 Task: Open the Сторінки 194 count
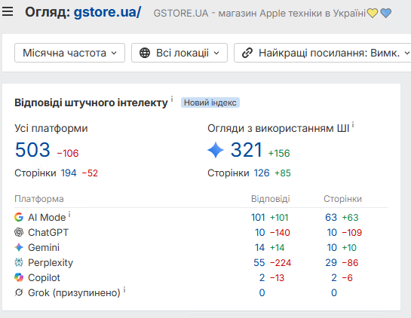69,173
